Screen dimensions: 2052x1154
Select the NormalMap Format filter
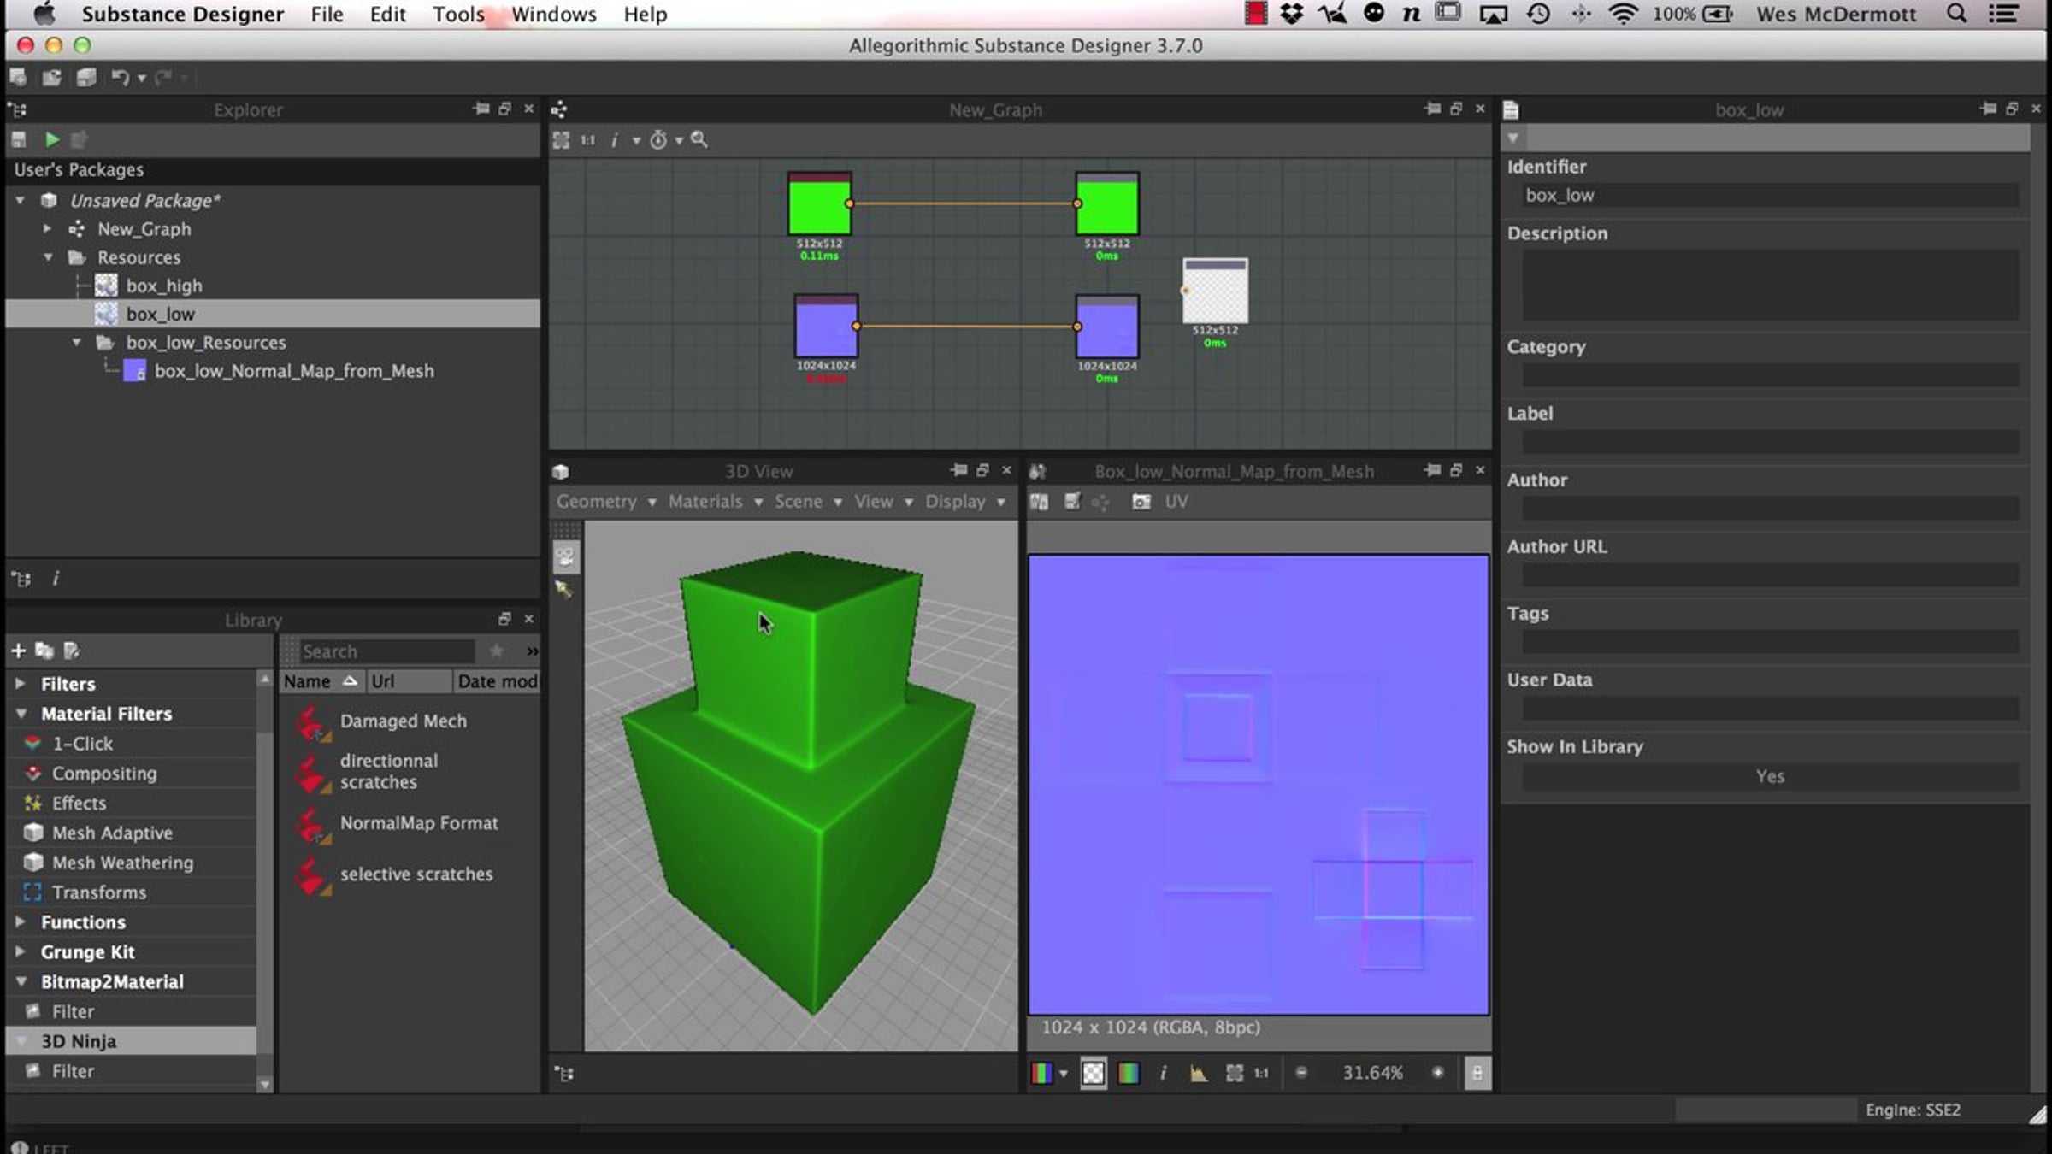click(419, 823)
